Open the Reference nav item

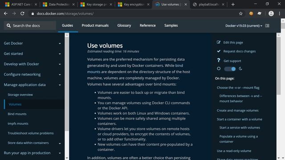147,25
